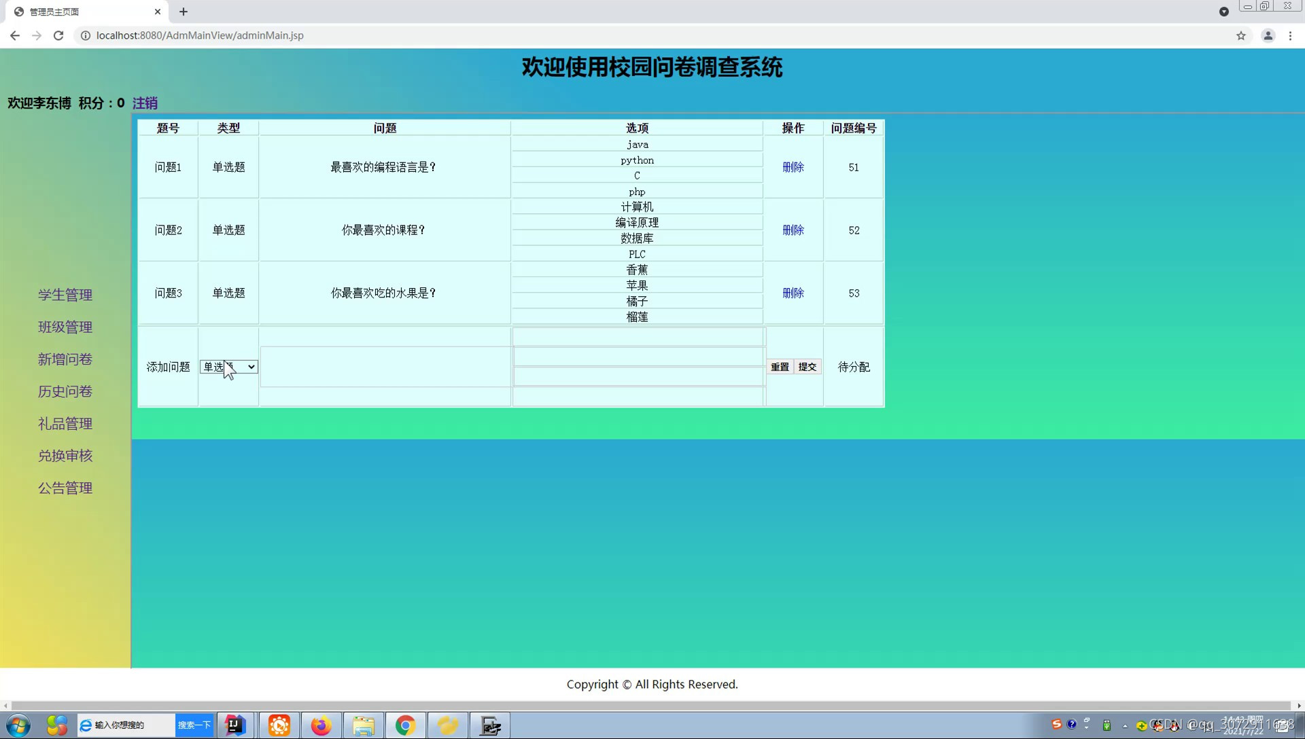Open 学生管理 in sidebar
The height and width of the screenshot is (739, 1305).
[65, 295]
